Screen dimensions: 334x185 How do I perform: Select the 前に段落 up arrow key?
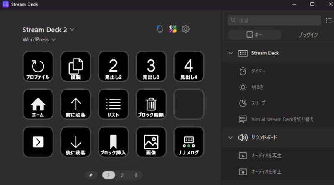pyautogui.click(x=76, y=104)
